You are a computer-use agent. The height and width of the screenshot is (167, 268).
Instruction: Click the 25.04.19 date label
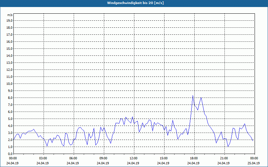click(254, 163)
